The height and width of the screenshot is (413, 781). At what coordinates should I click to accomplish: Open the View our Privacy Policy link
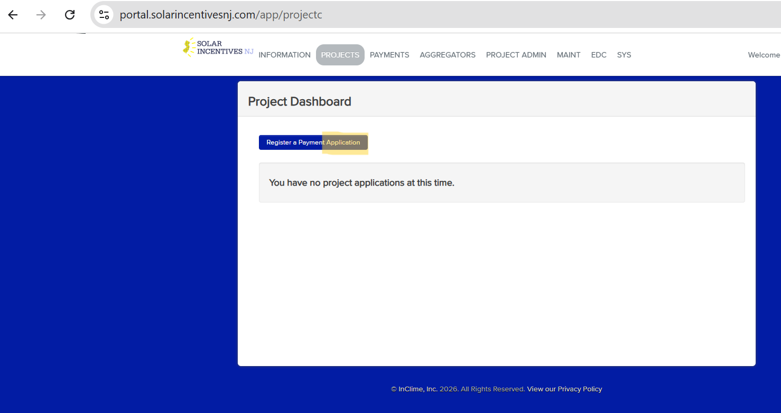pyautogui.click(x=564, y=389)
